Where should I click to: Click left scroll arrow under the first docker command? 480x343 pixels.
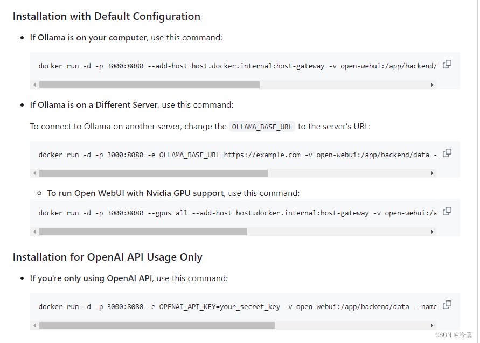coord(34,85)
